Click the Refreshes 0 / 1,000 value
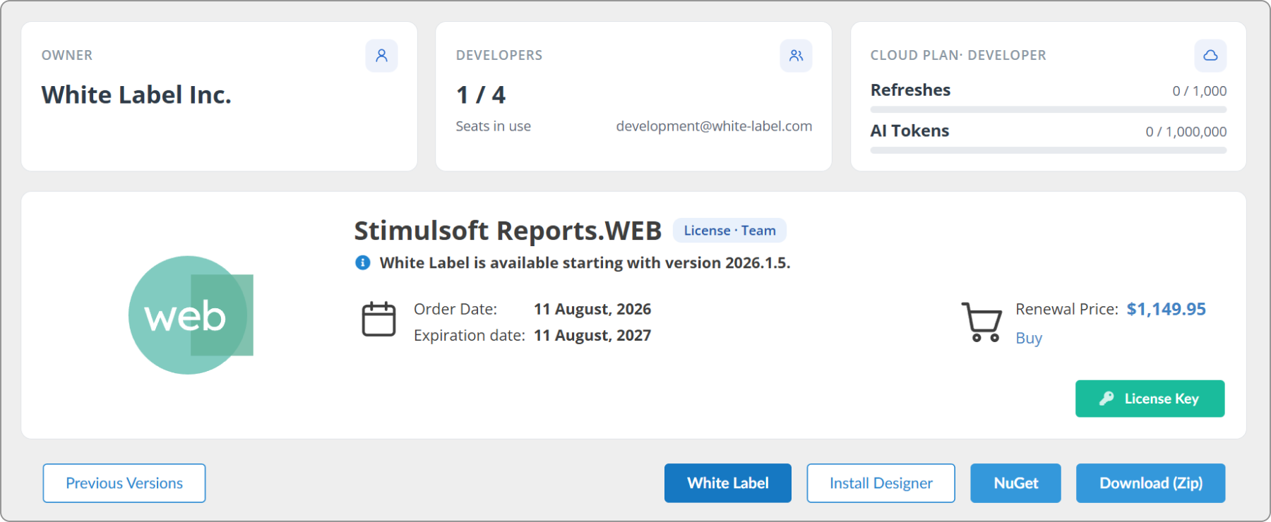The width and height of the screenshot is (1271, 522). point(1199,91)
